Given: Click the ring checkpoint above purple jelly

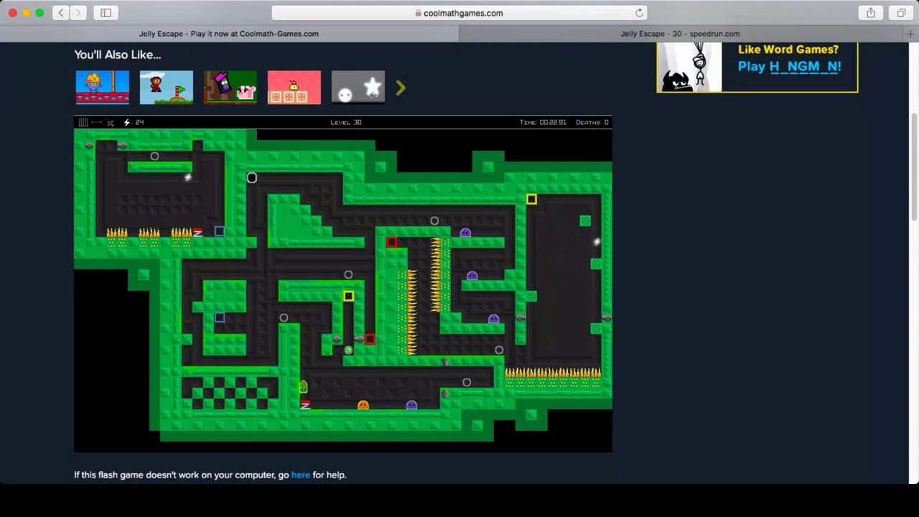Looking at the screenshot, I should point(434,220).
